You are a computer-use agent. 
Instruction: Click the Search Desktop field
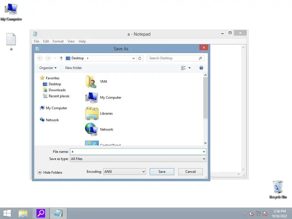click(173, 58)
